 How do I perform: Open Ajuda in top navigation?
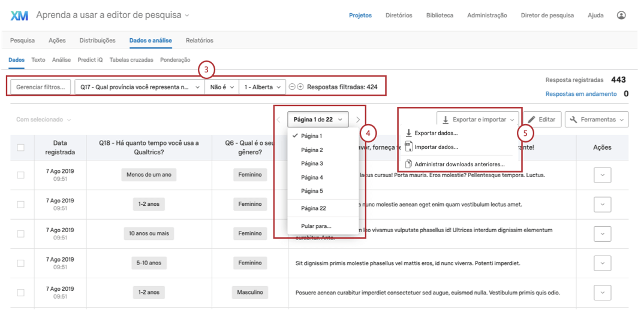click(x=595, y=16)
